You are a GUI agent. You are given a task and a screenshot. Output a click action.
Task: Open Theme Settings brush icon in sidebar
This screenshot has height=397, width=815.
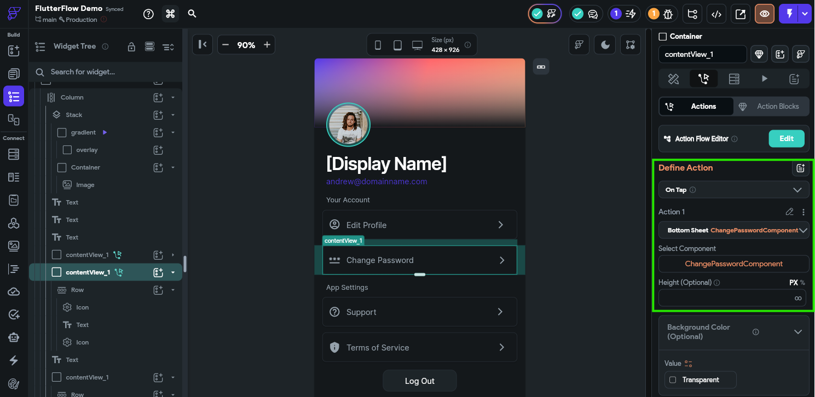tap(14, 383)
